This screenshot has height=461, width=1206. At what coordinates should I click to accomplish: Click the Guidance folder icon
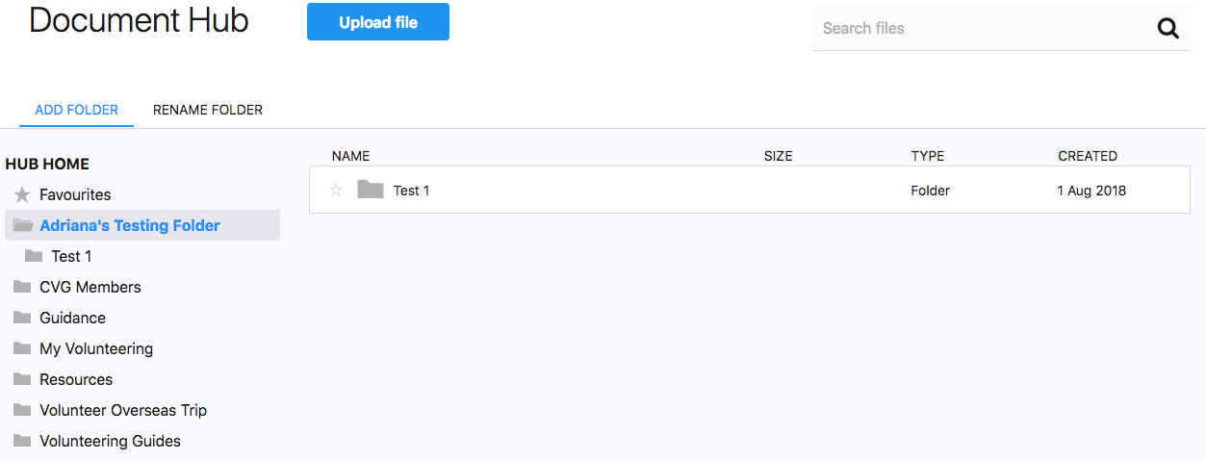(22, 318)
